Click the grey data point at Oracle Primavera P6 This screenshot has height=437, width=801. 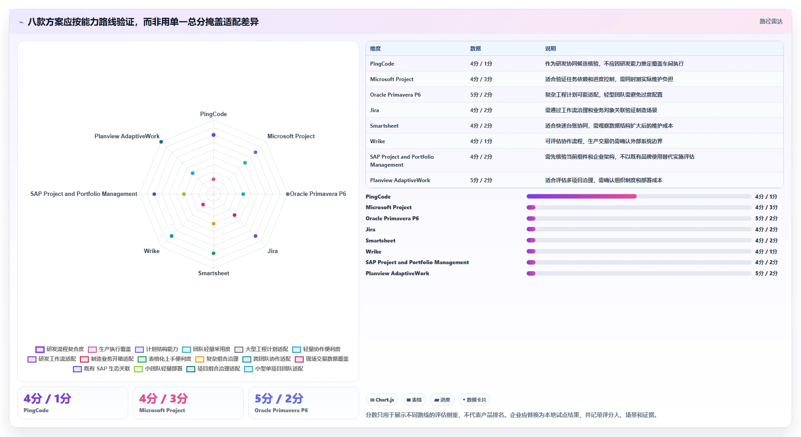click(x=288, y=194)
